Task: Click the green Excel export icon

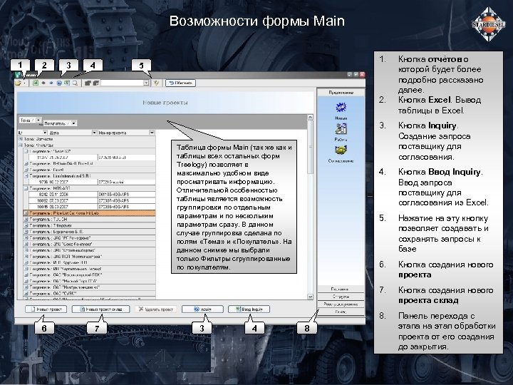Action: [34, 83]
